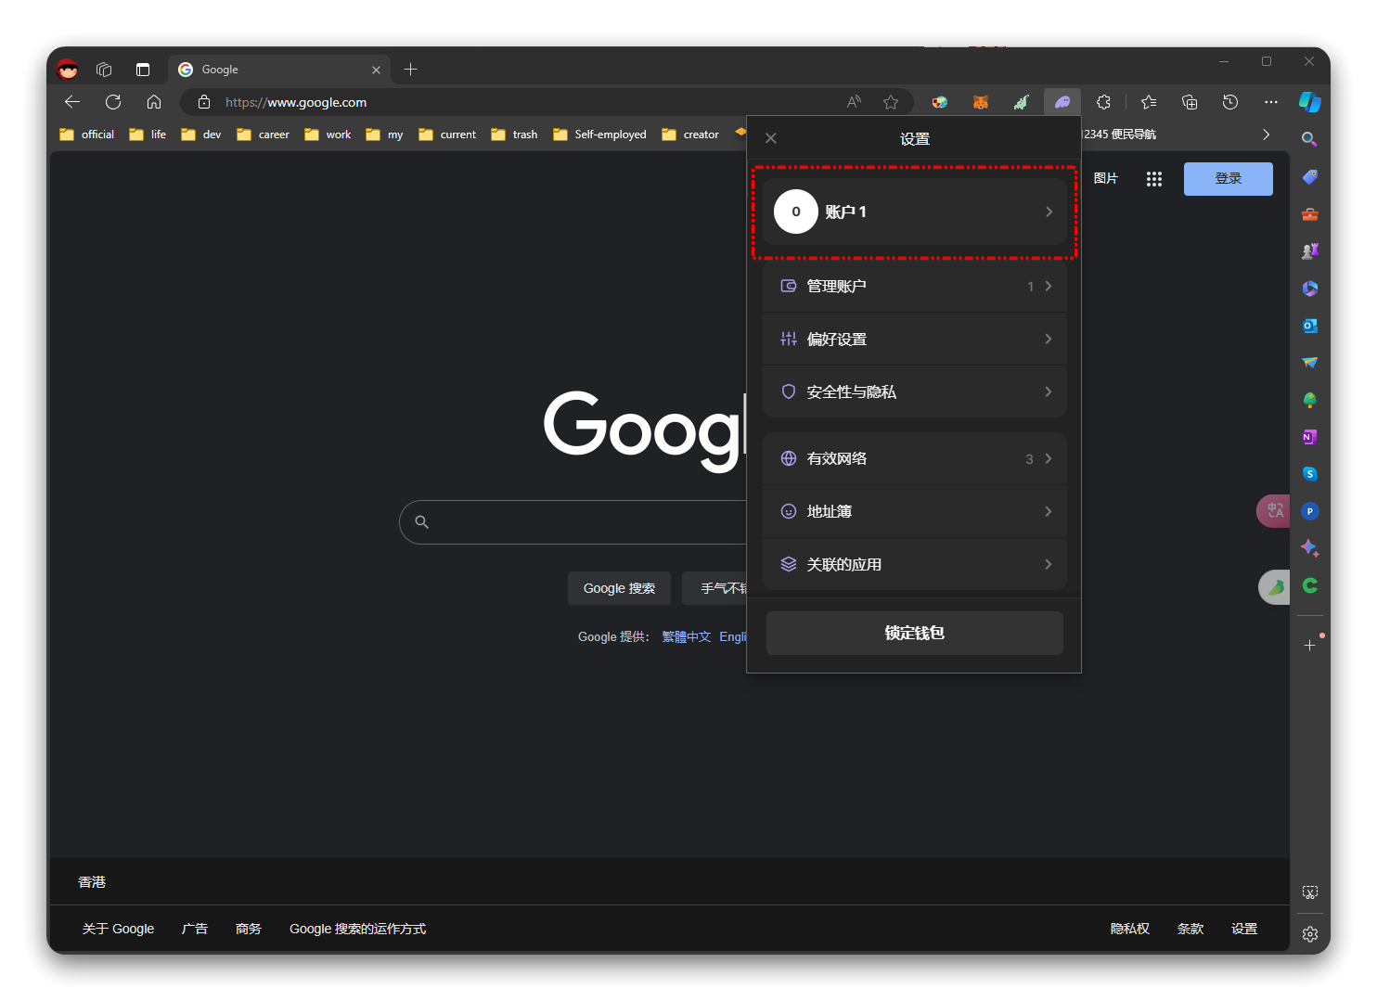1377x1001 pixels.
Task: Open 关联的应用 connected apps row
Action: 914,564
